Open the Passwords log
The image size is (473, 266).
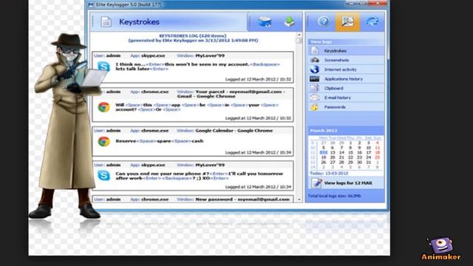coord(347,106)
